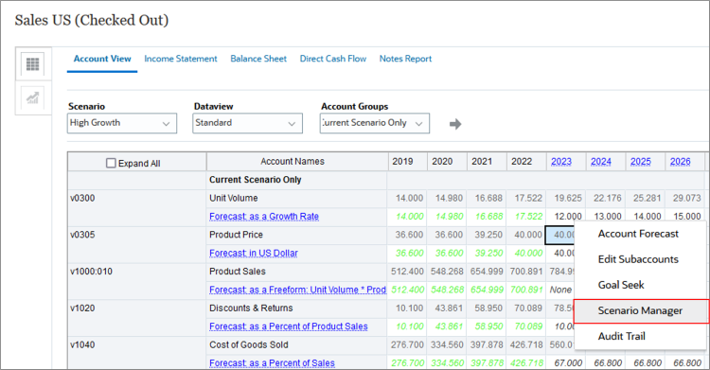
Task: Open the Forecast as a Growth Rate link
Action: (x=264, y=217)
